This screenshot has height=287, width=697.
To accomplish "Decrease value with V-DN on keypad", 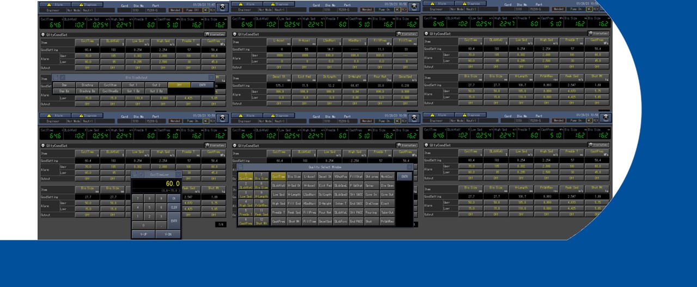I will pyautogui.click(x=168, y=234).
